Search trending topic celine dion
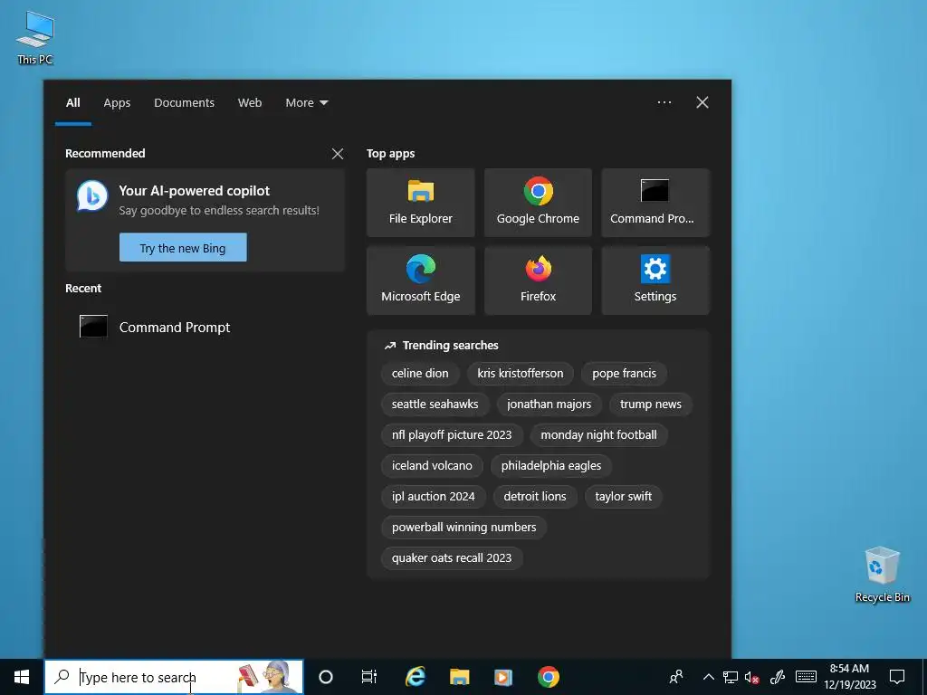 click(420, 374)
